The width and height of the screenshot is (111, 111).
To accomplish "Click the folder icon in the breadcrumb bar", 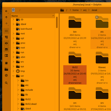I will 62,10.
